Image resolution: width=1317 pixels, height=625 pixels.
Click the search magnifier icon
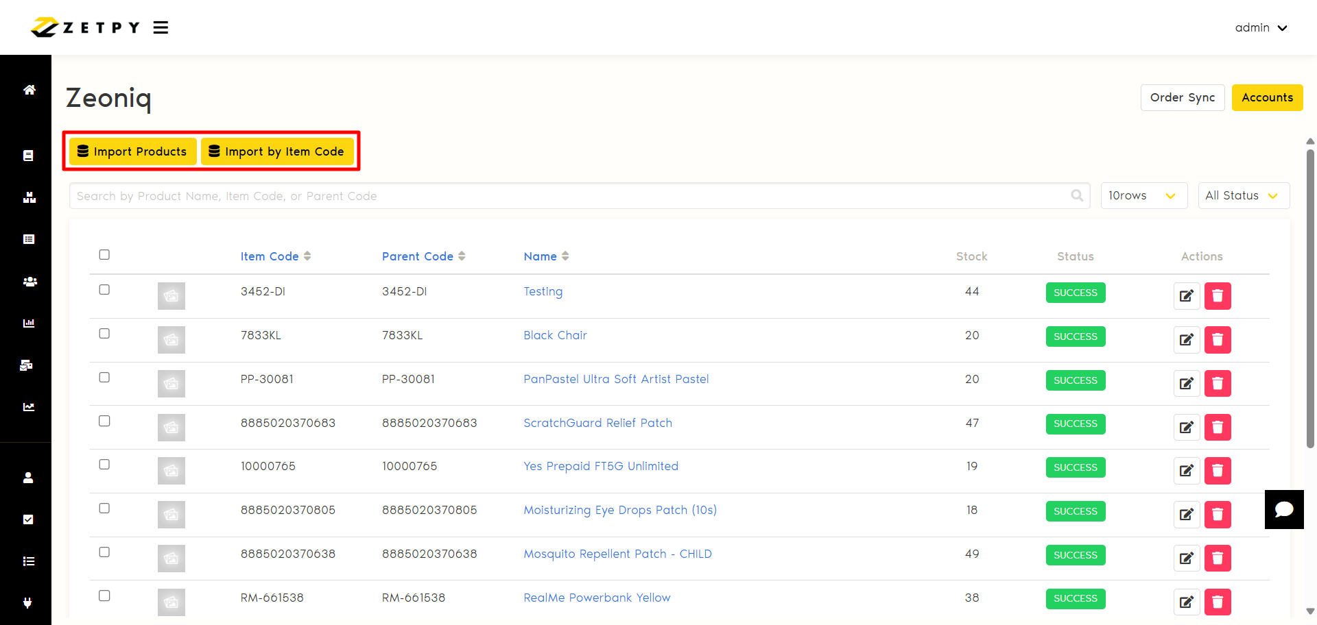tap(1077, 195)
